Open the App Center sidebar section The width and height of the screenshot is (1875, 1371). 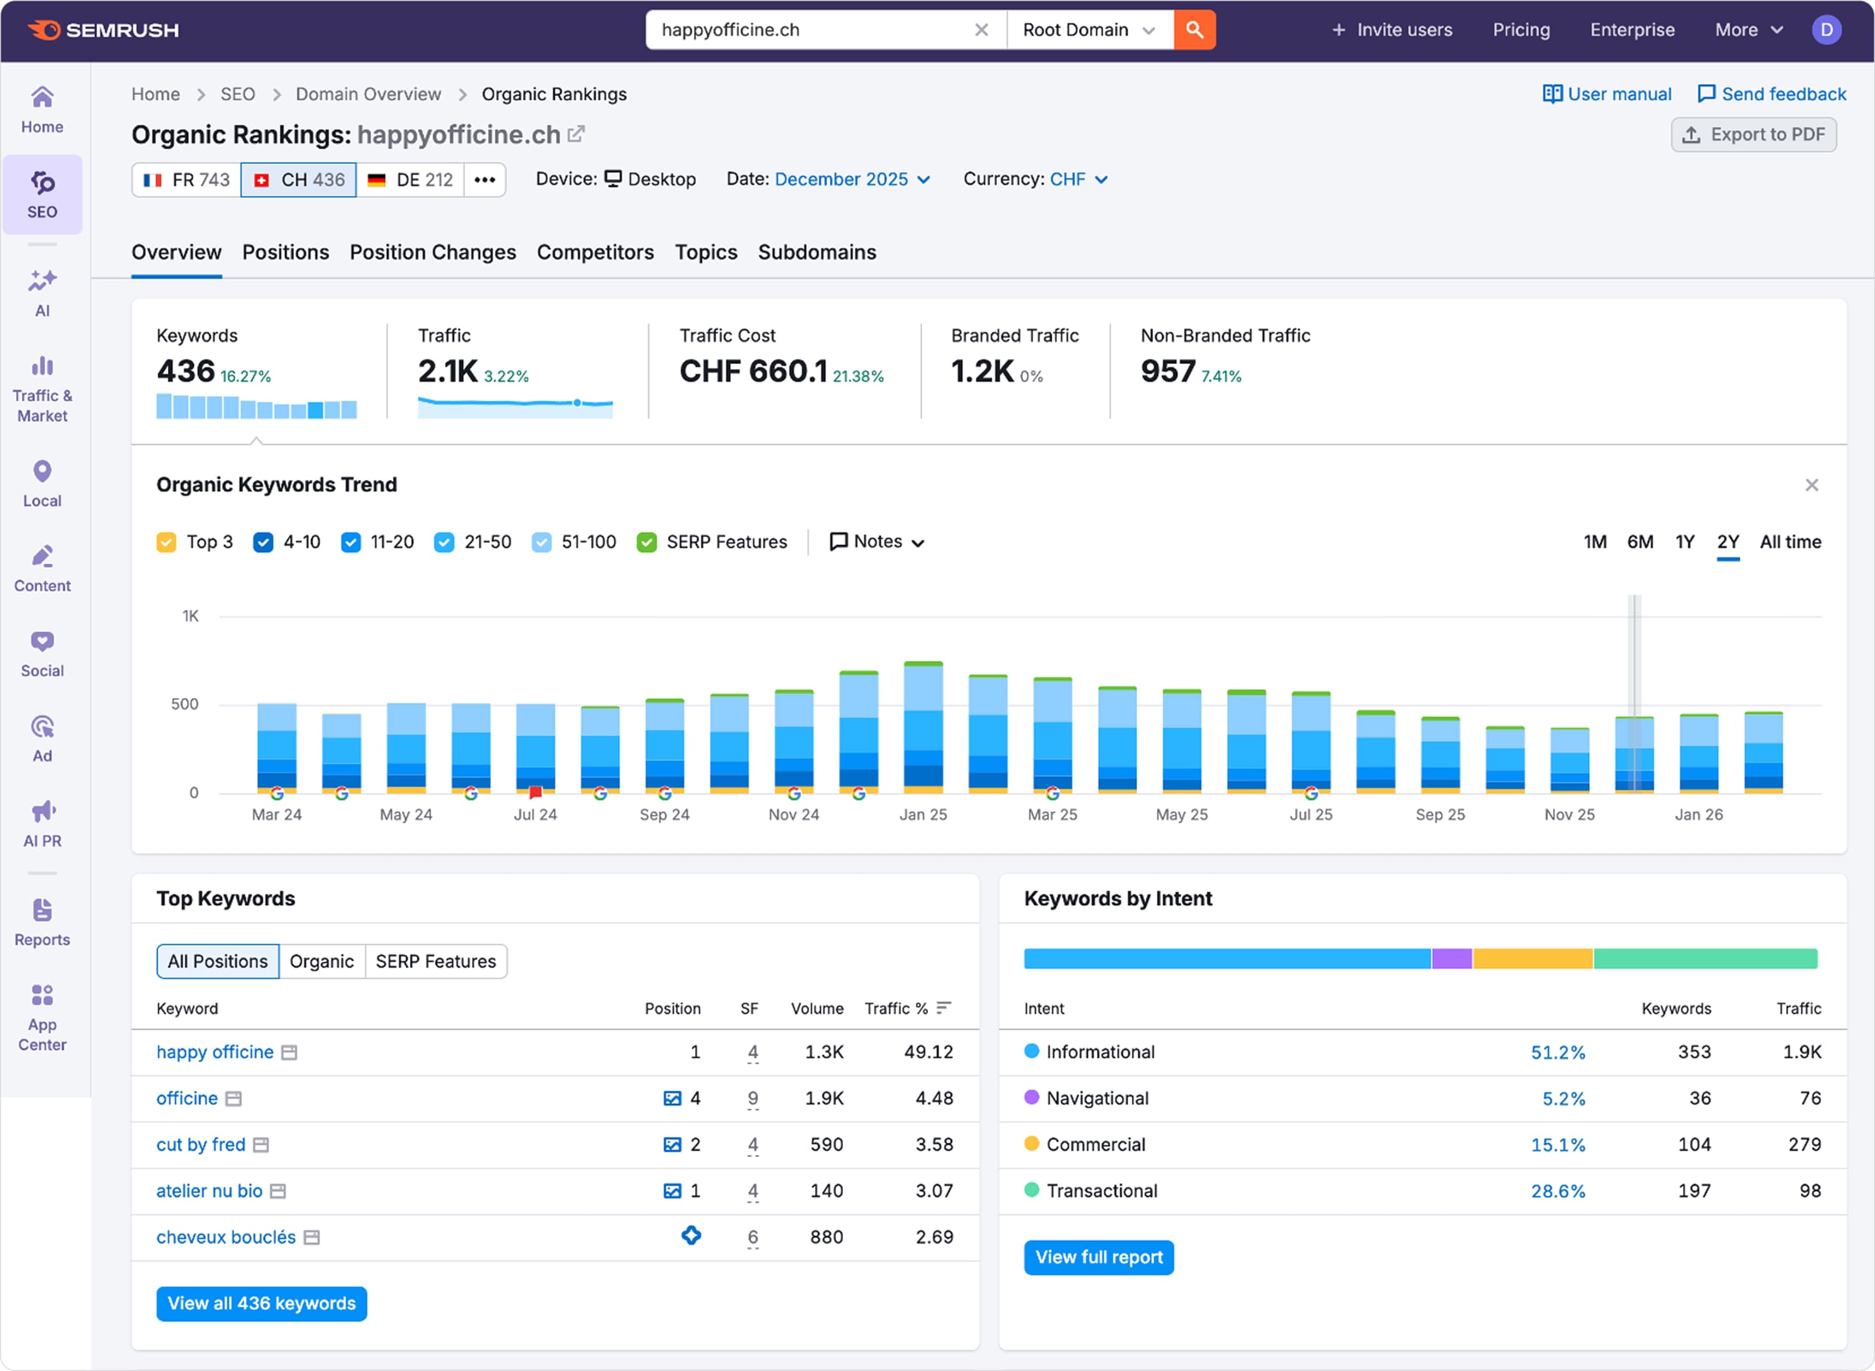pos(42,1017)
